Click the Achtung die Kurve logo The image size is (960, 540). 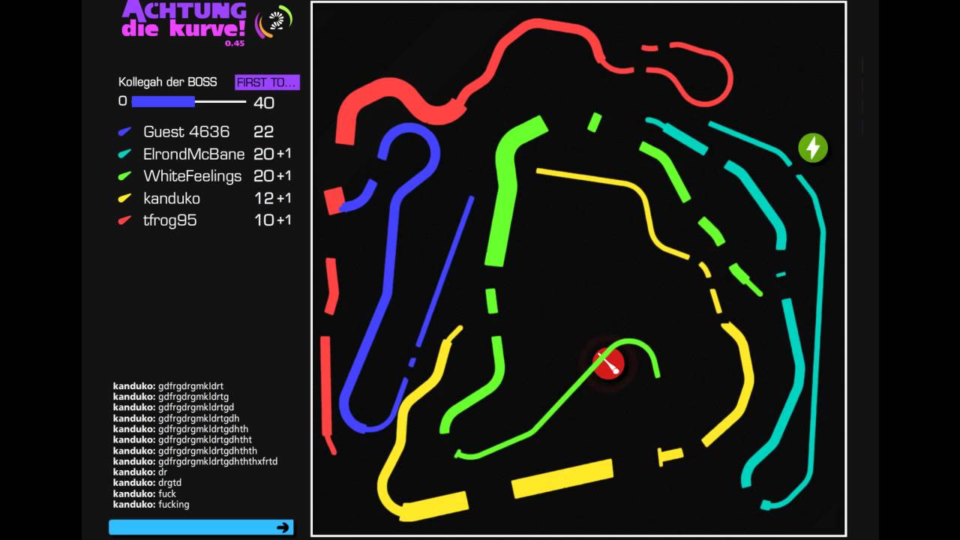[x=184, y=21]
